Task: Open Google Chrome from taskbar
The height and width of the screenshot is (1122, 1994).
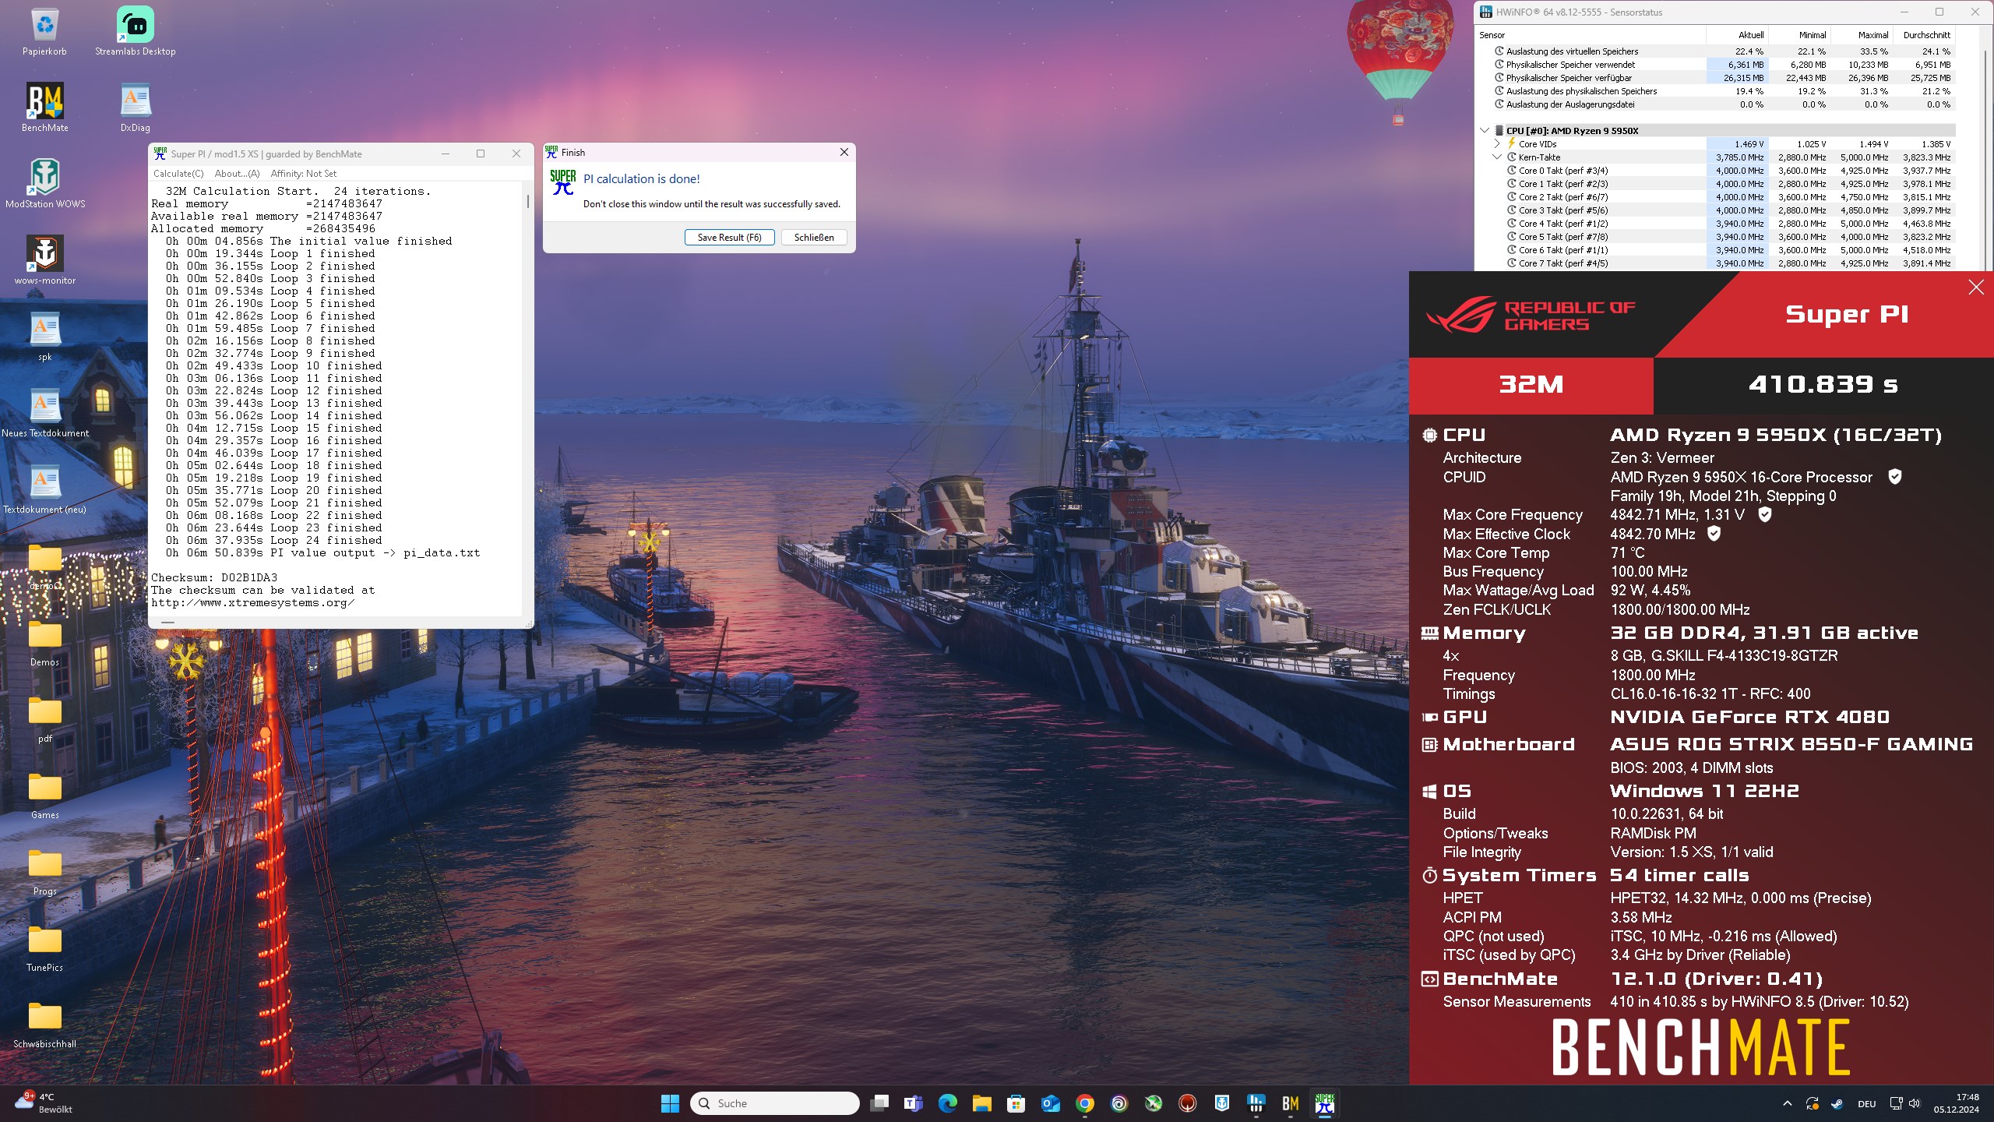Action: click(x=1085, y=1103)
